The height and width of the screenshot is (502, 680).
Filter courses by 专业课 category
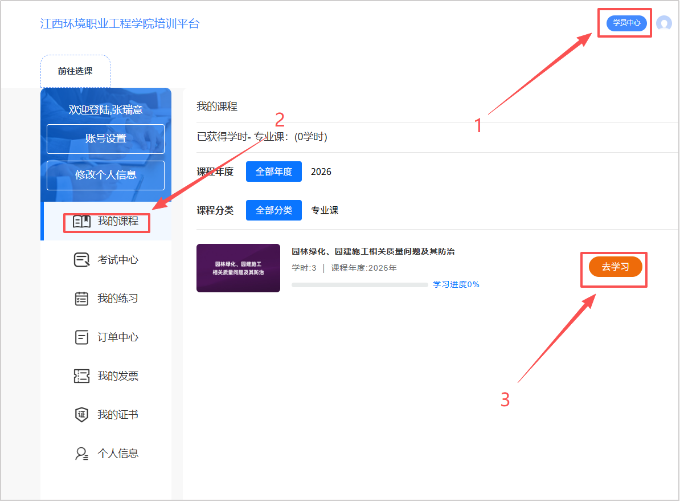325,210
